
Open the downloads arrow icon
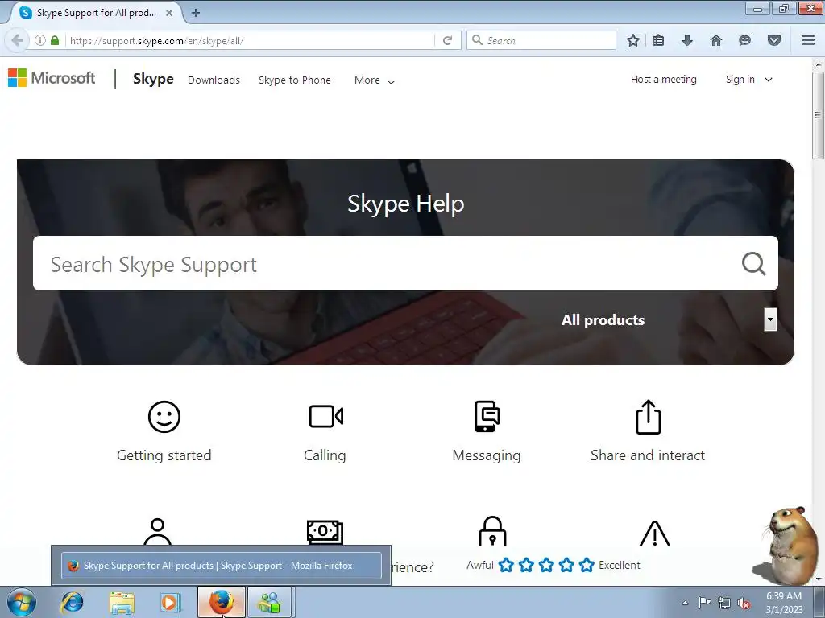coord(687,40)
